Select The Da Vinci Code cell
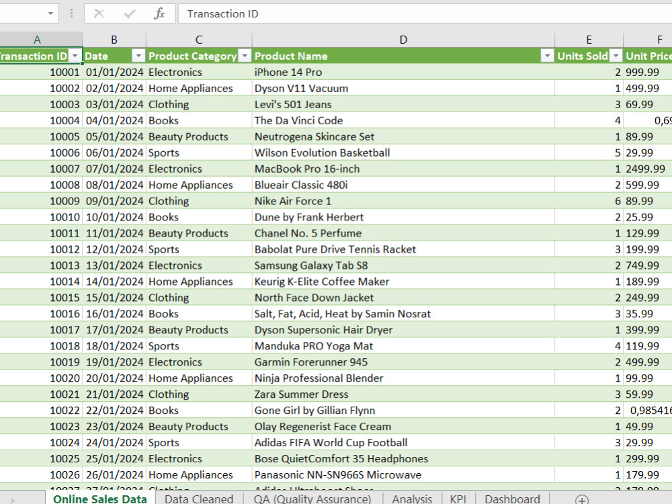Screen dimensions: 672x504 [403, 120]
